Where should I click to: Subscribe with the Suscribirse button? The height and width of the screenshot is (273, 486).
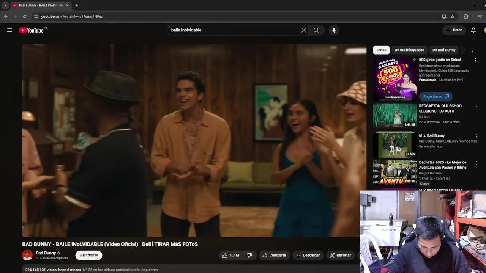[88, 255]
